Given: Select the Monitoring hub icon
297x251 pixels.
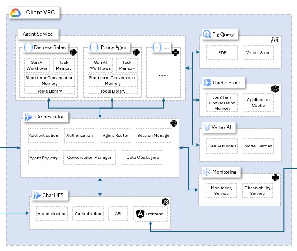Looking at the screenshot, I should coord(206,172).
